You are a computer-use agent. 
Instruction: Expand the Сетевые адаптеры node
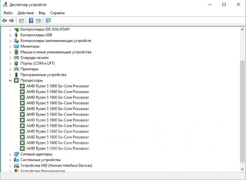[10, 154]
